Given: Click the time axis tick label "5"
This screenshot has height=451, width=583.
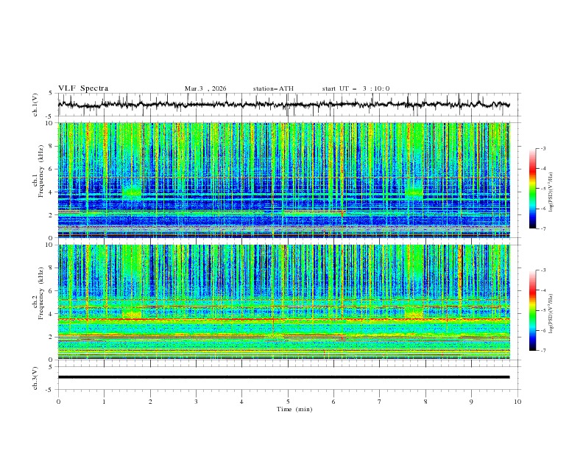Looking at the screenshot, I should [288, 402].
